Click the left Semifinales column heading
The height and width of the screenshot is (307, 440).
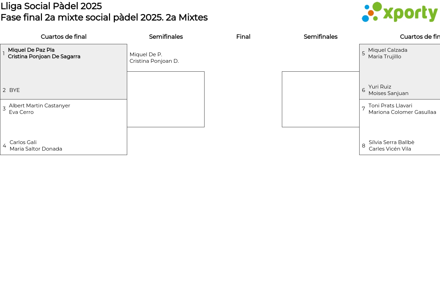(166, 37)
